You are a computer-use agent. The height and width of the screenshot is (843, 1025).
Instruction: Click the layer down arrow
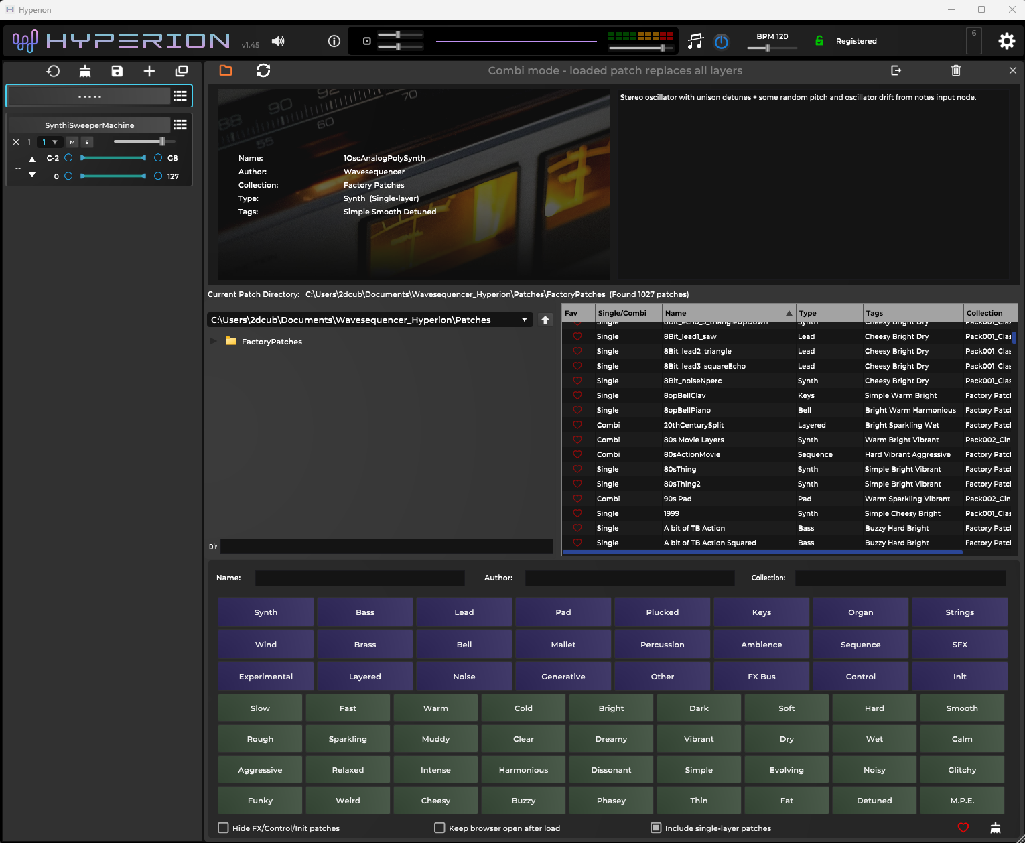pos(32,174)
